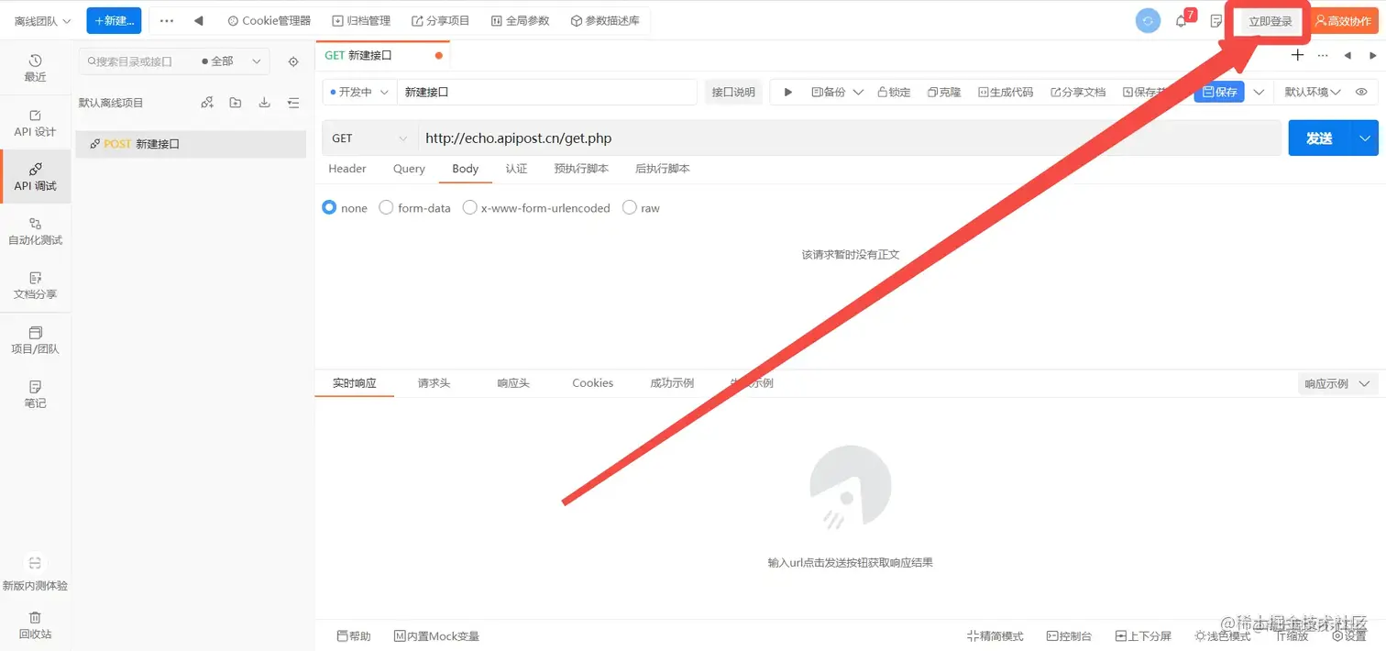
Task: Open the 开发中 status dropdown
Action: pos(359,92)
